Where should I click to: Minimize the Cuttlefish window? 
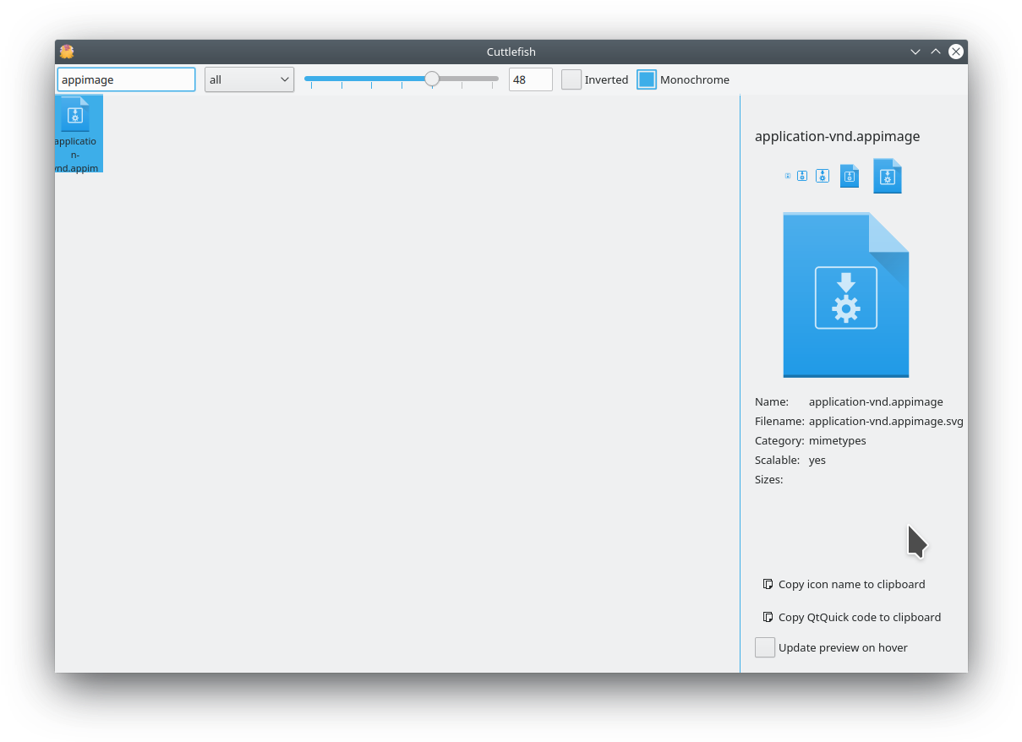click(915, 52)
